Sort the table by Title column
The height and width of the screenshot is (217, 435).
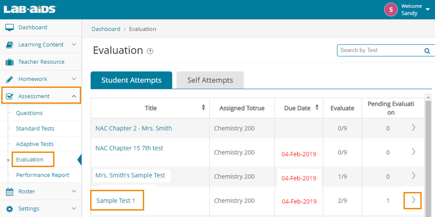coord(203,108)
